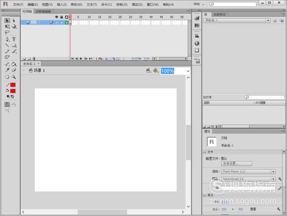Open the stage zoom 100% dropdown
This screenshot has height=216, width=287.
(188, 71)
